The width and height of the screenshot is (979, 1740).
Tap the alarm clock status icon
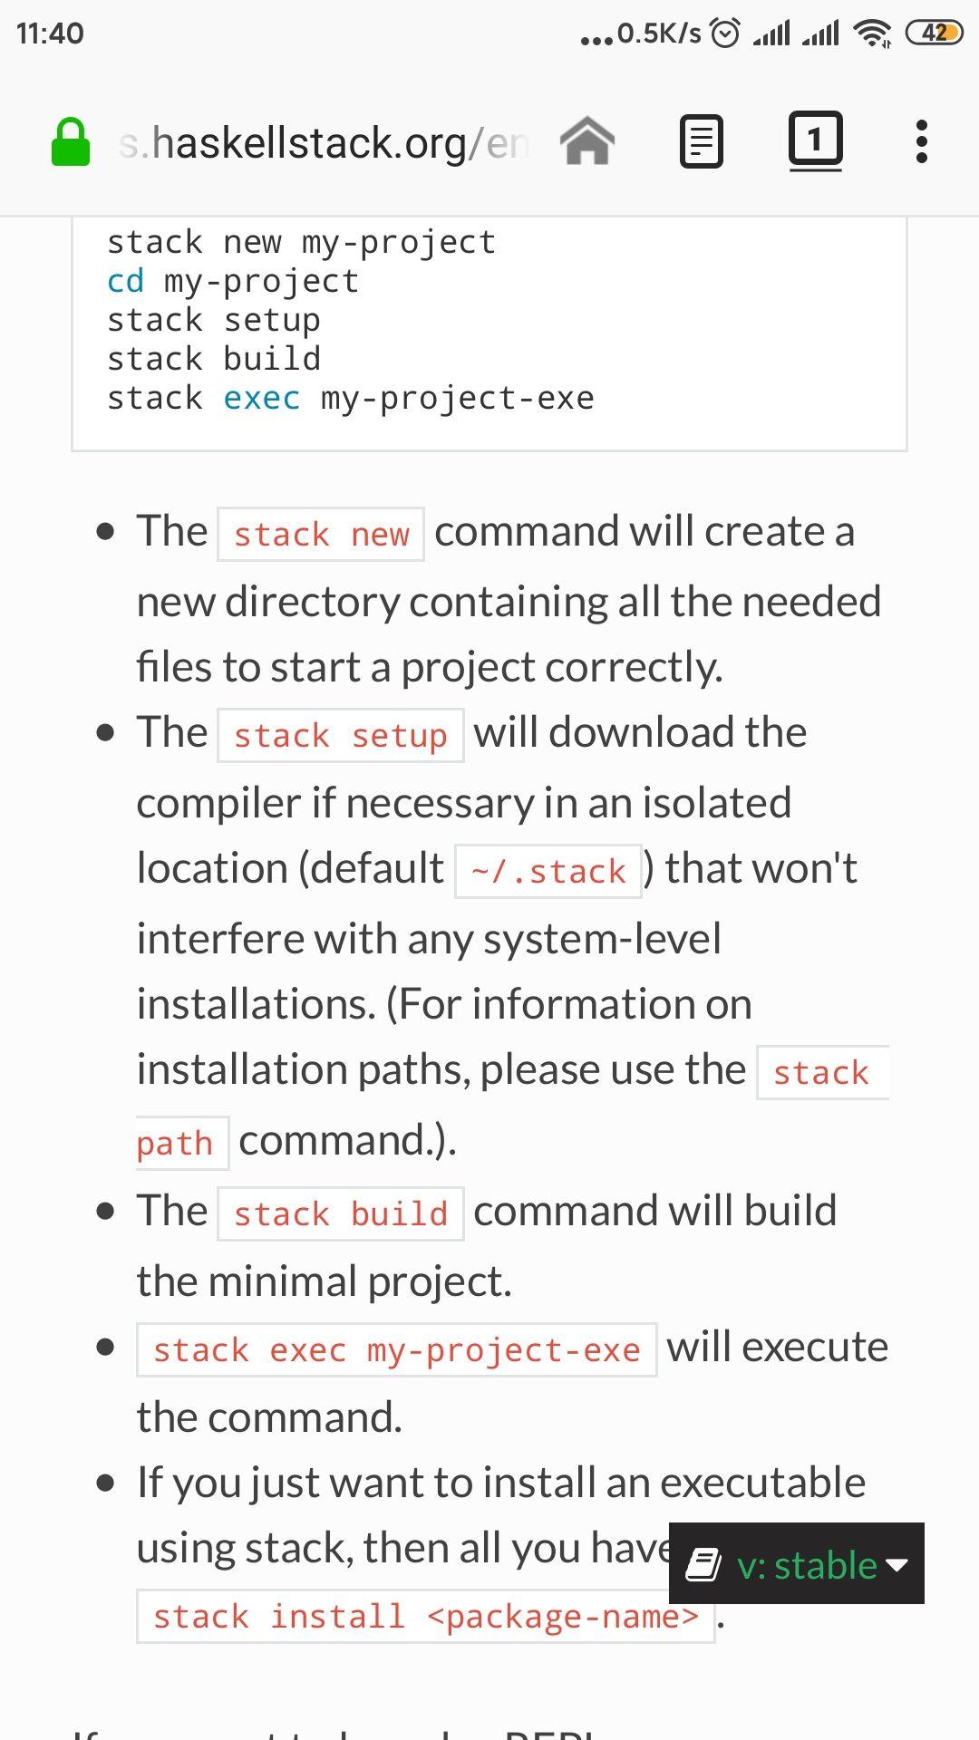pyautogui.click(x=725, y=34)
